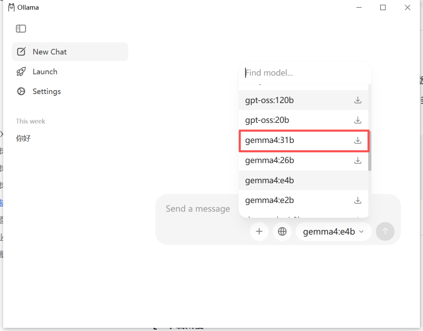Click download icon next to gemma4:31b

click(358, 140)
